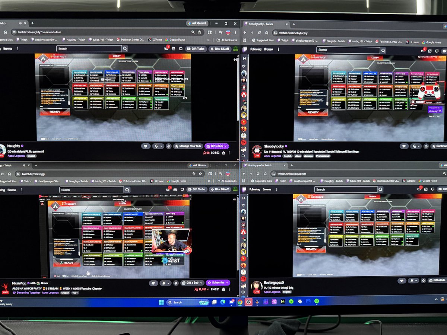Image resolution: width=447 pixels, height=335 pixels.
Task: Click the Twitch search field in Naughty window
Action: coord(89,49)
